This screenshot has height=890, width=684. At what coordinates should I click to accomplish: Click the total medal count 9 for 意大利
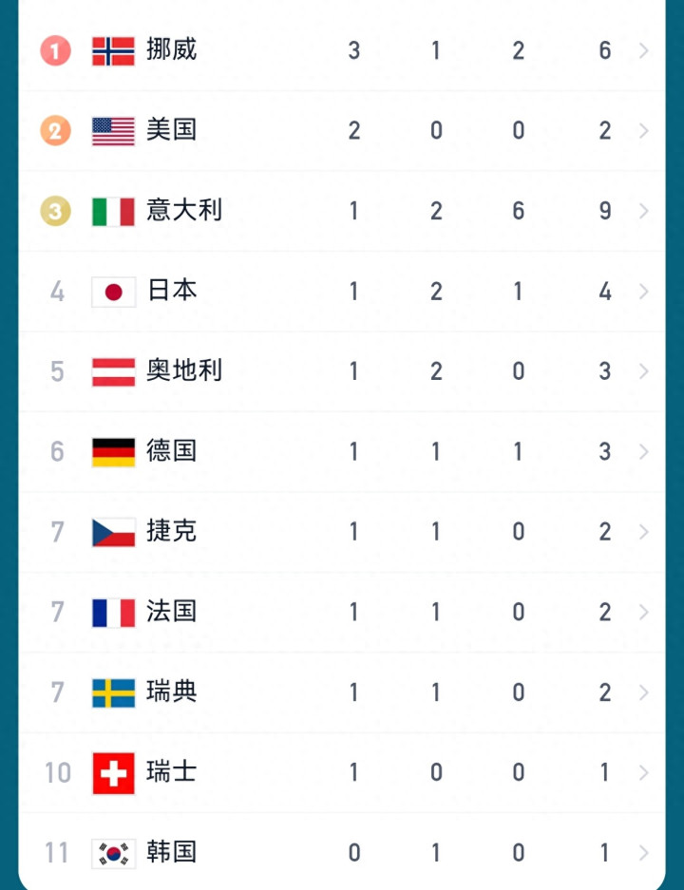[x=605, y=211]
